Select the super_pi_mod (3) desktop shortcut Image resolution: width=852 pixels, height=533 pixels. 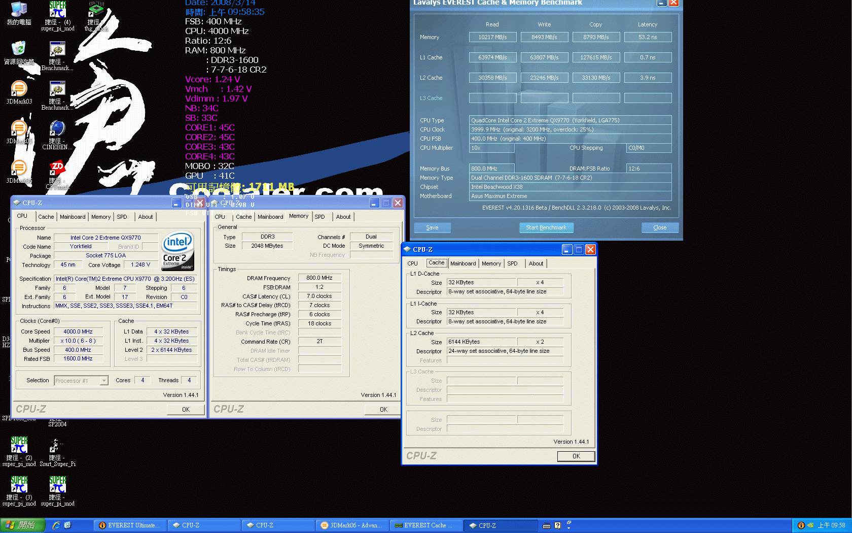click(x=19, y=491)
